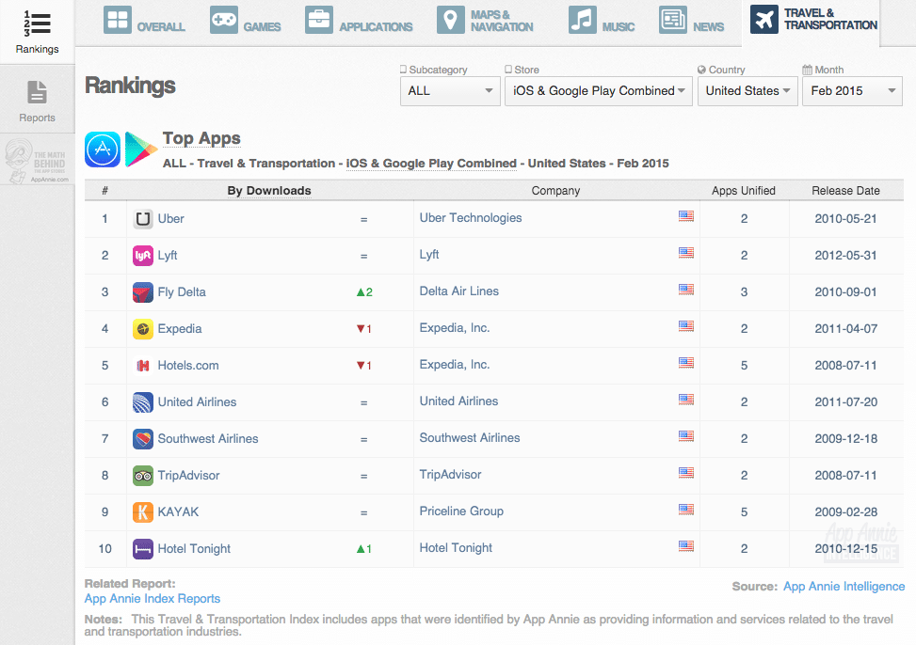
Task: Click the Uber app icon
Action: tap(143, 219)
